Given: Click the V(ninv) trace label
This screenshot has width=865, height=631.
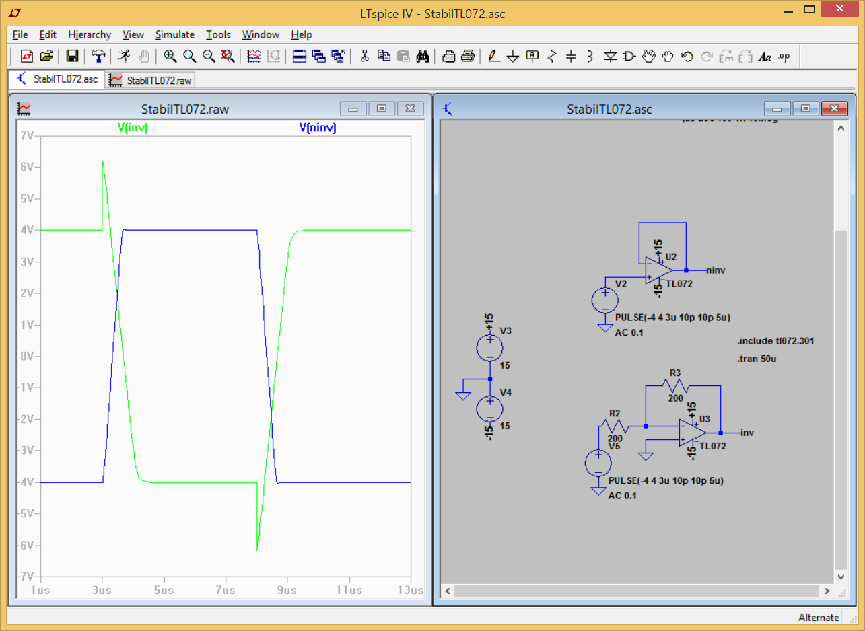Looking at the screenshot, I should tap(316, 128).
